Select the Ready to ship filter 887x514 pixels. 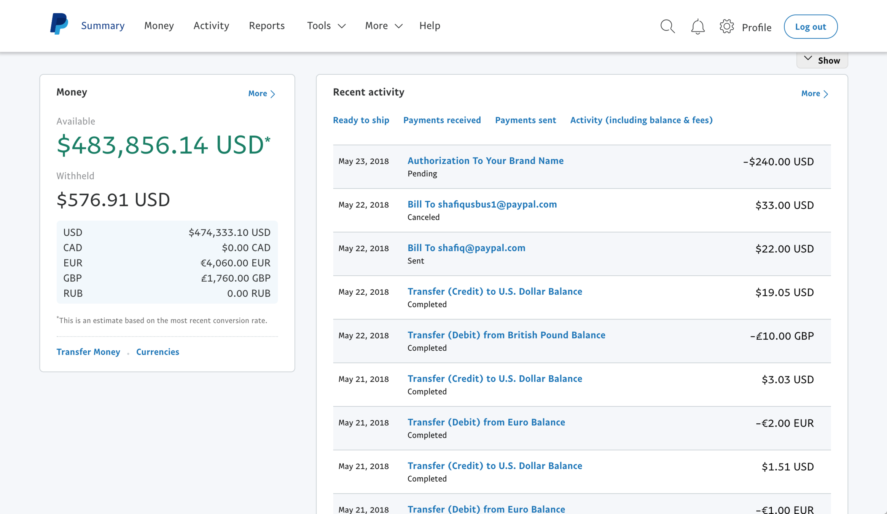coord(361,120)
